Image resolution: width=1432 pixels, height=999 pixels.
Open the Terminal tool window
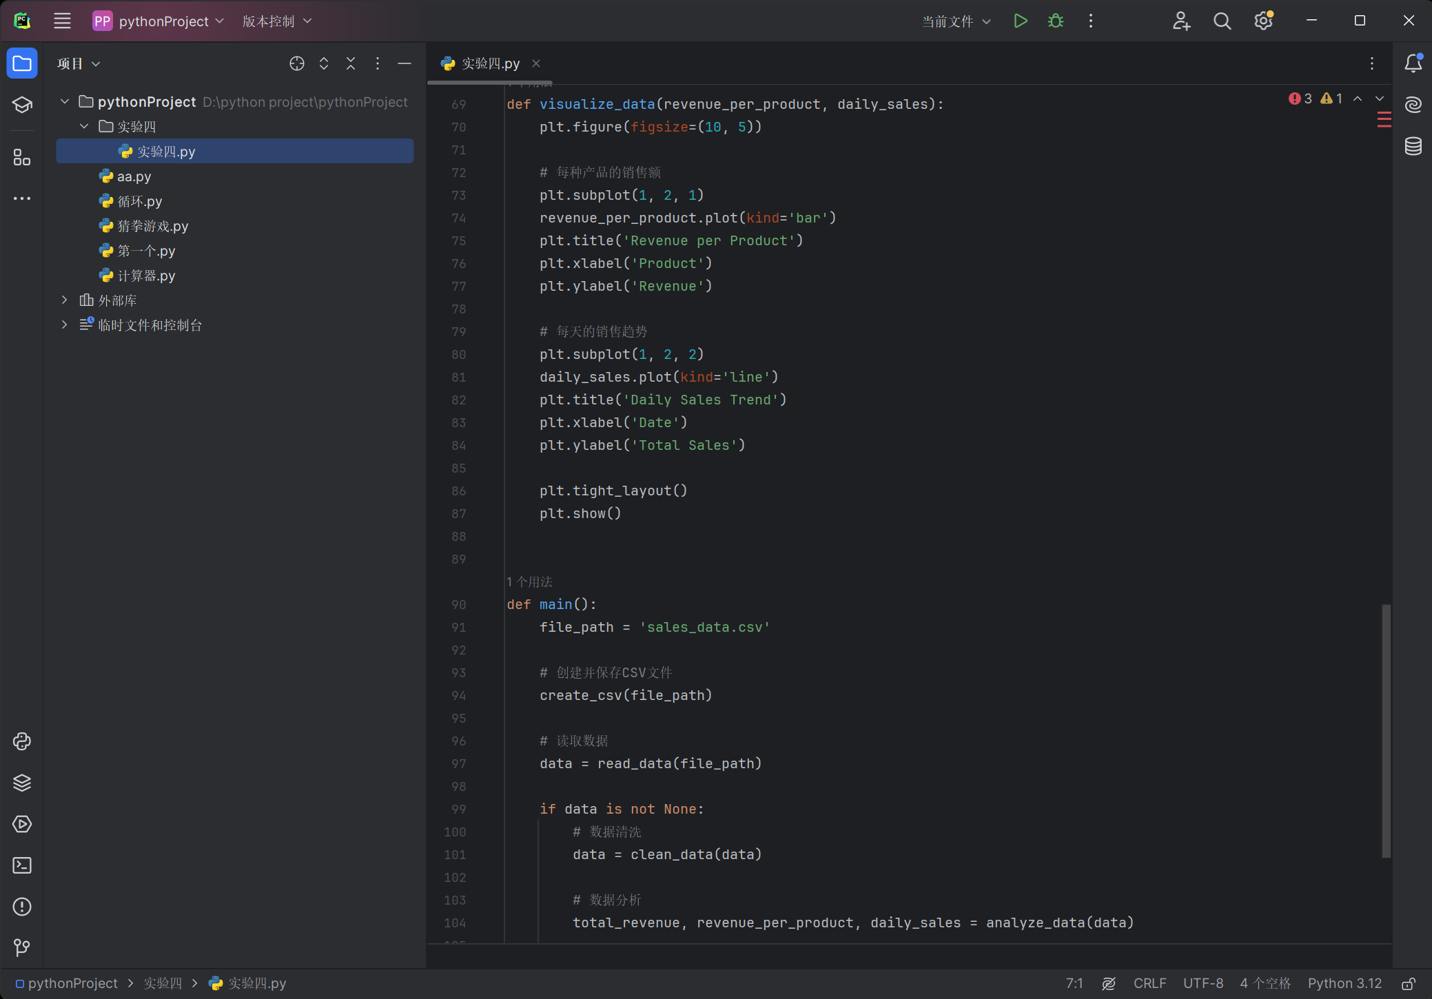[22, 865]
